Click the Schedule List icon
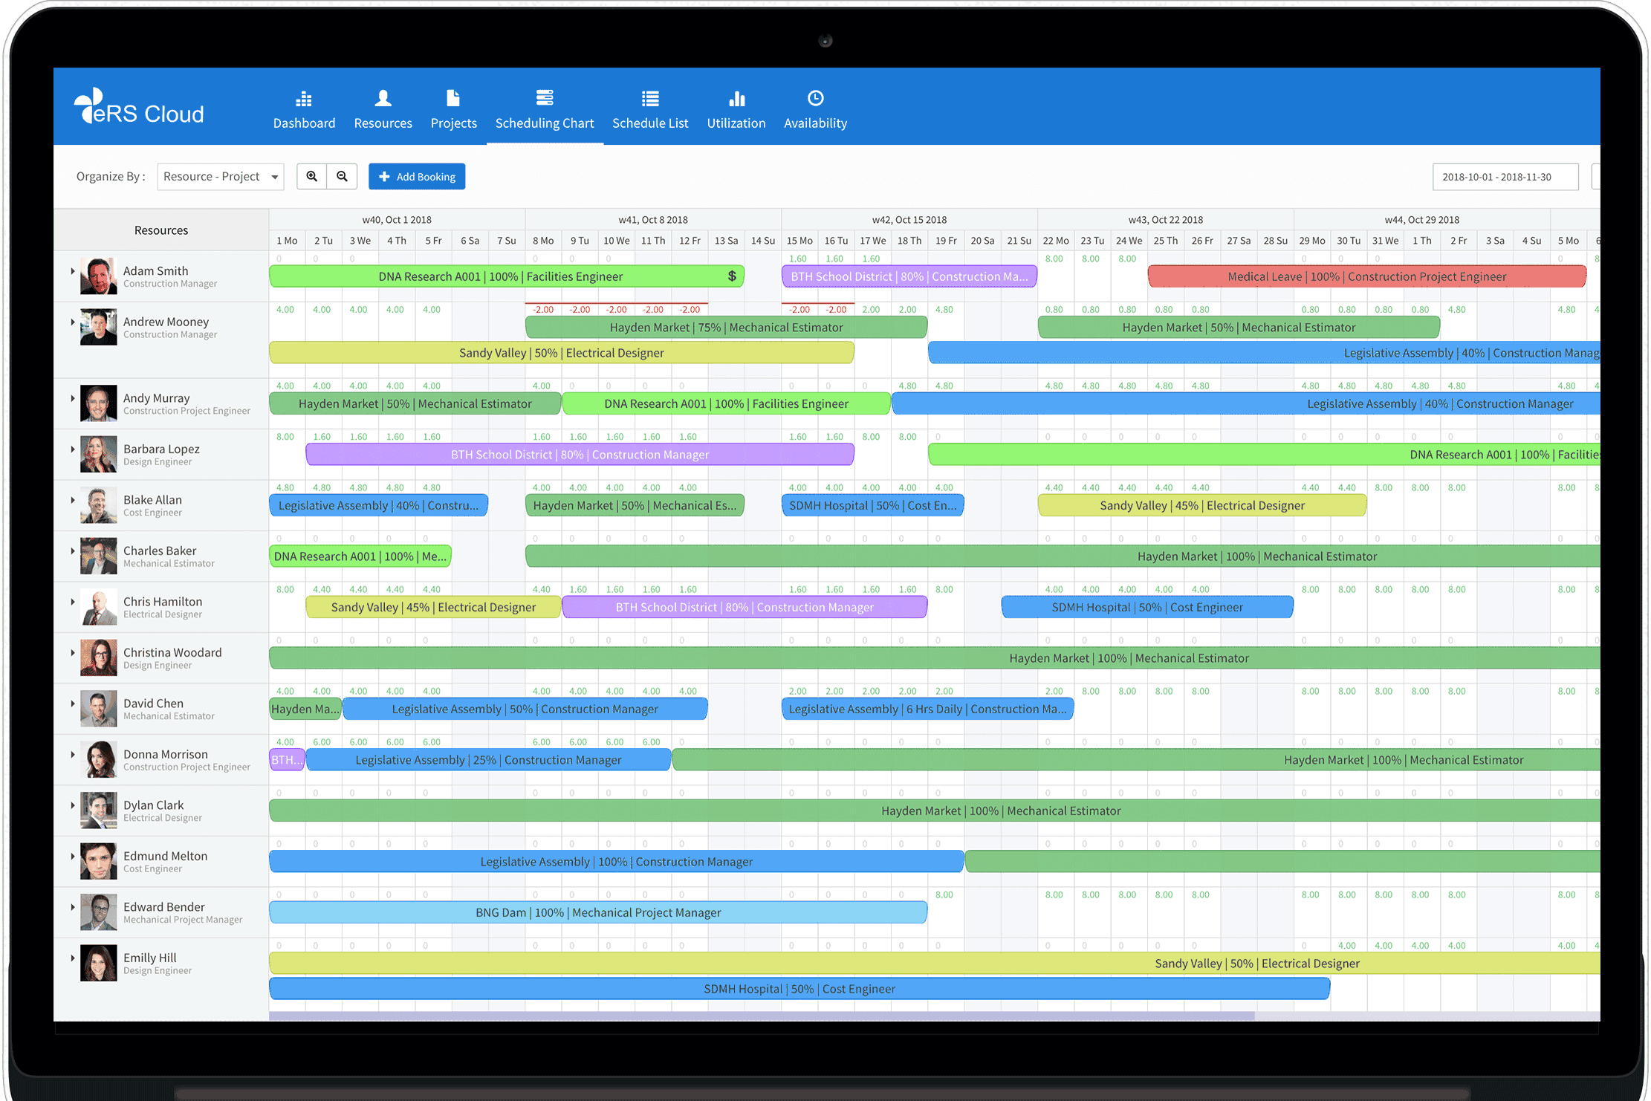1651x1101 pixels. (x=650, y=98)
